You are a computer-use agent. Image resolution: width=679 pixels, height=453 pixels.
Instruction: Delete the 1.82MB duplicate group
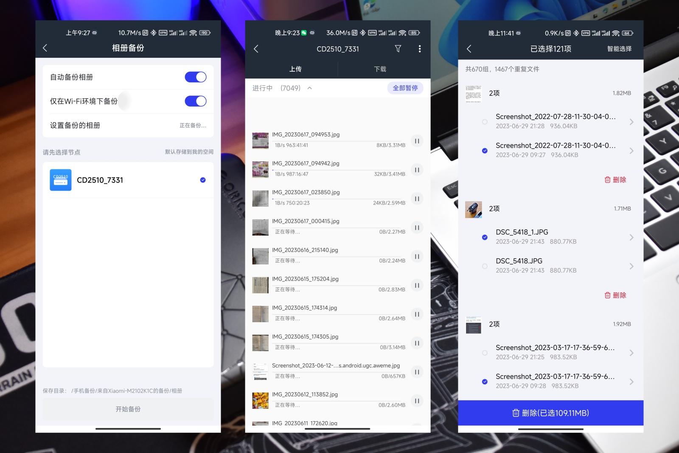615,180
